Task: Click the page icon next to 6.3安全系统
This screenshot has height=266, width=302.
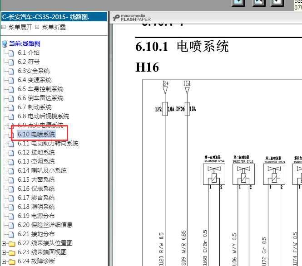Action: click(11, 71)
